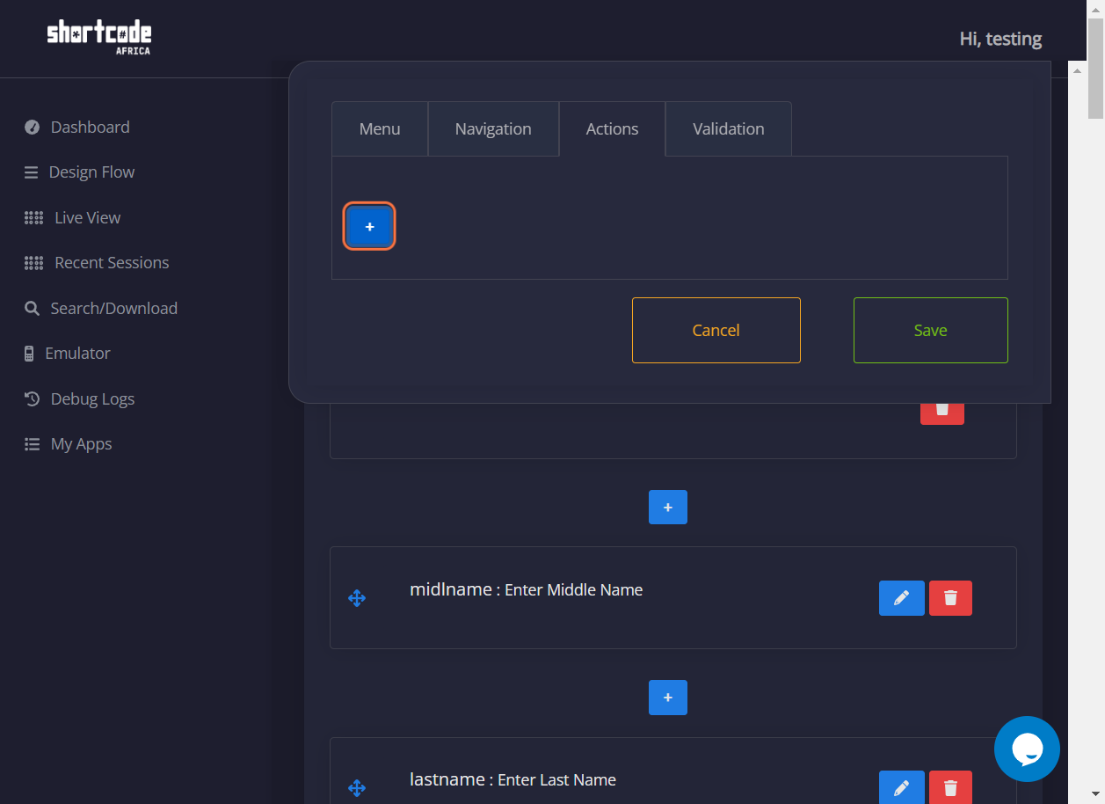This screenshot has width=1105, height=804.
Task: Click plus button above lastname card
Action: pos(668,698)
